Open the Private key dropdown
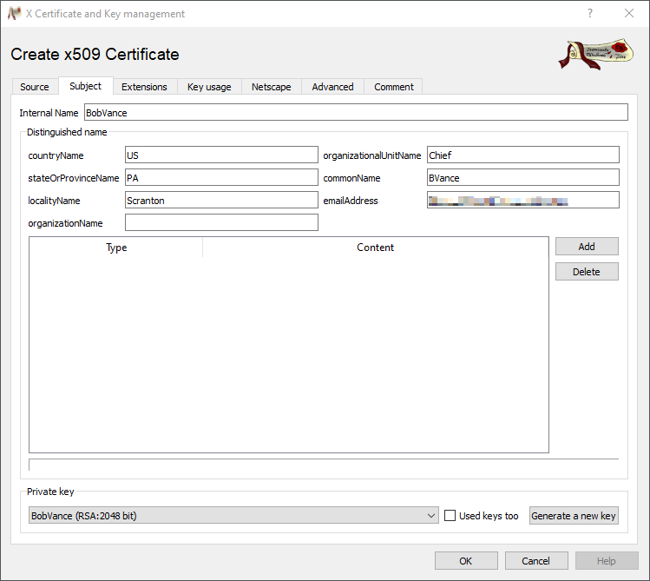This screenshot has height=581, width=650. [233, 516]
